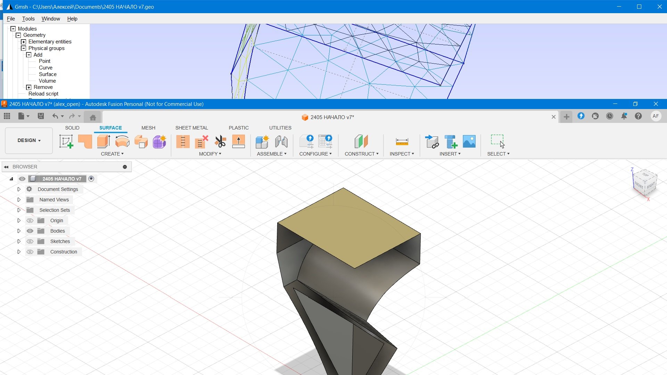The height and width of the screenshot is (375, 667).
Task: Open the CREATE dropdown menu
Action: coord(112,154)
